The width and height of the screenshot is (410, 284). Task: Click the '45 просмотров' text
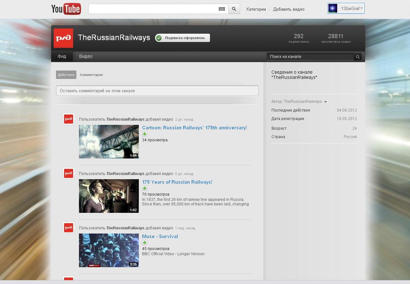[x=156, y=249]
